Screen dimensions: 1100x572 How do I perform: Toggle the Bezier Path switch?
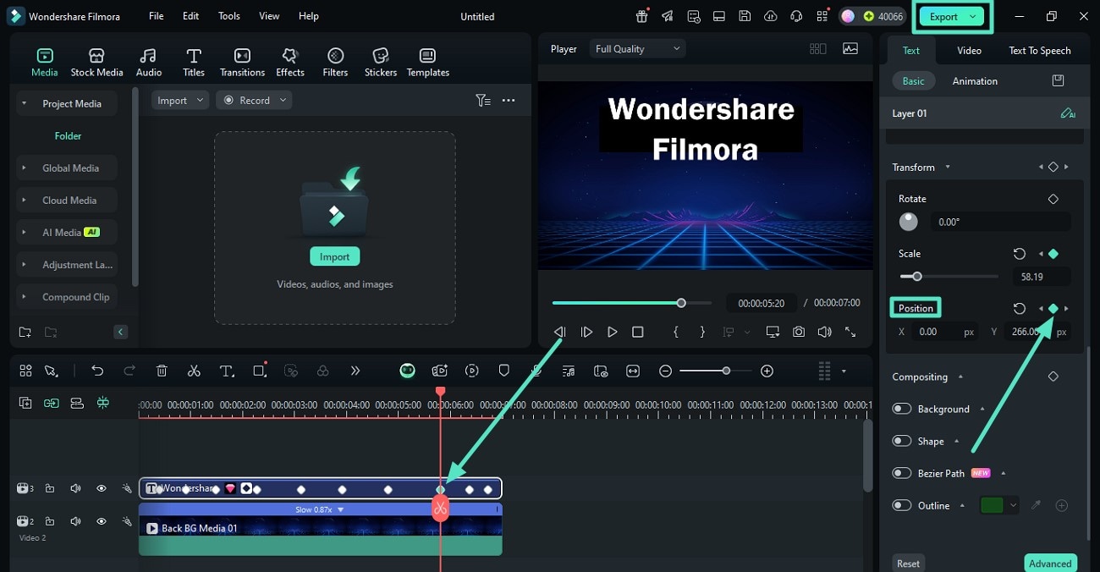point(901,473)
